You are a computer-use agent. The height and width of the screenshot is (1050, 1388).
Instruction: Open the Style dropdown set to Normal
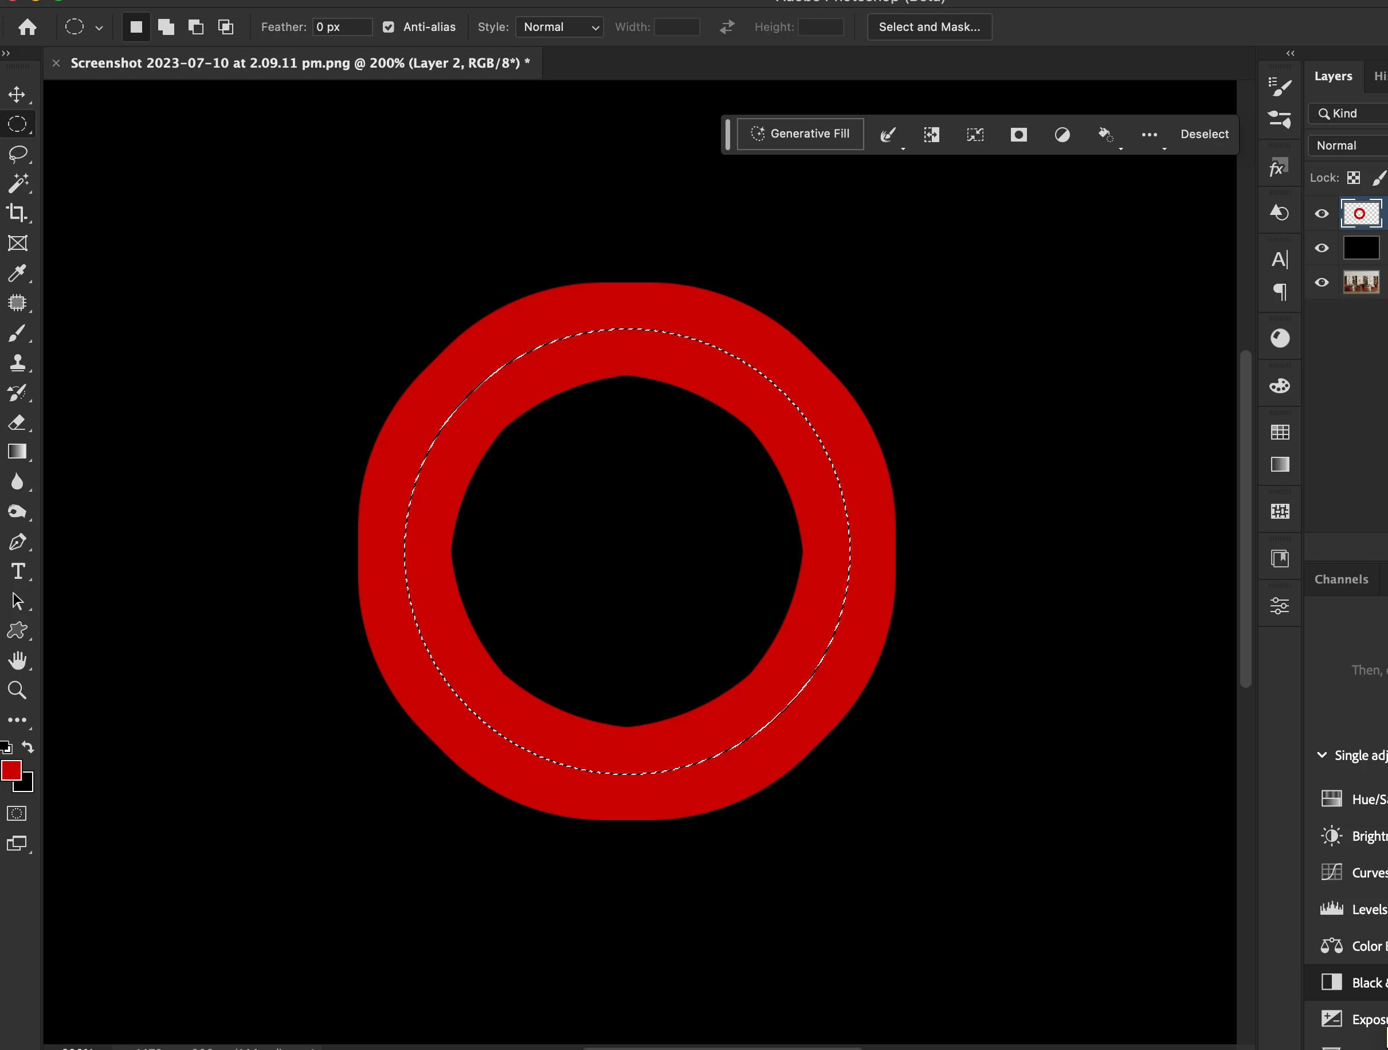[x=559, y=27]
